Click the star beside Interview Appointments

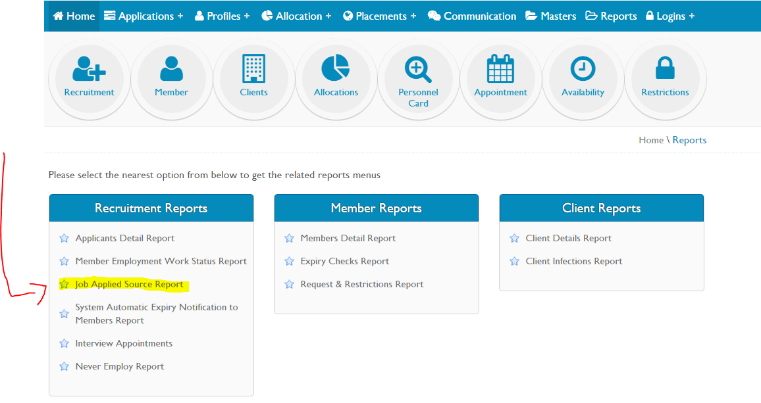click(x=64, y=343)
